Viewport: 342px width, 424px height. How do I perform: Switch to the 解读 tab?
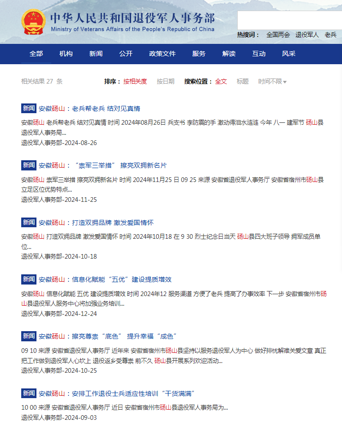pyautogui.click(x=229, y=54)
